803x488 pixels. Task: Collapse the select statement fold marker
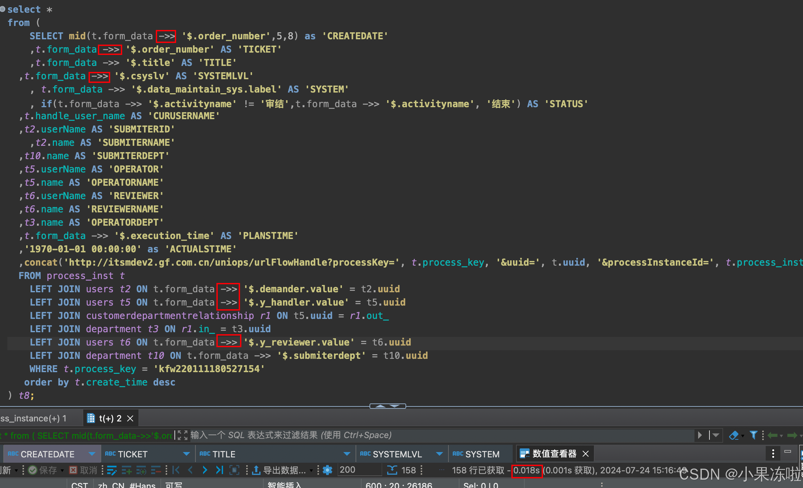pos(3,9)
